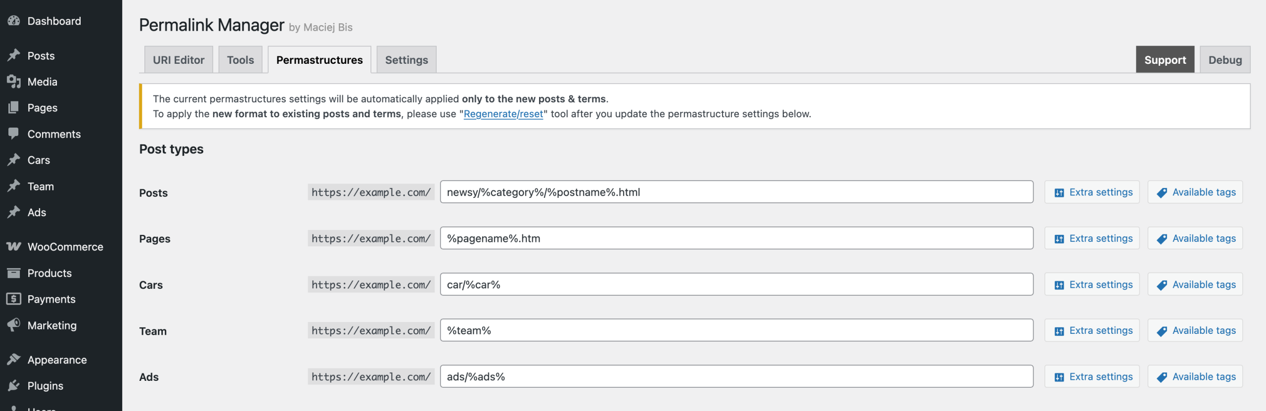This screenshot has height=411, width=1266.
Task: Open Products in the sidebar menu
Action: [x=49, y=273]
